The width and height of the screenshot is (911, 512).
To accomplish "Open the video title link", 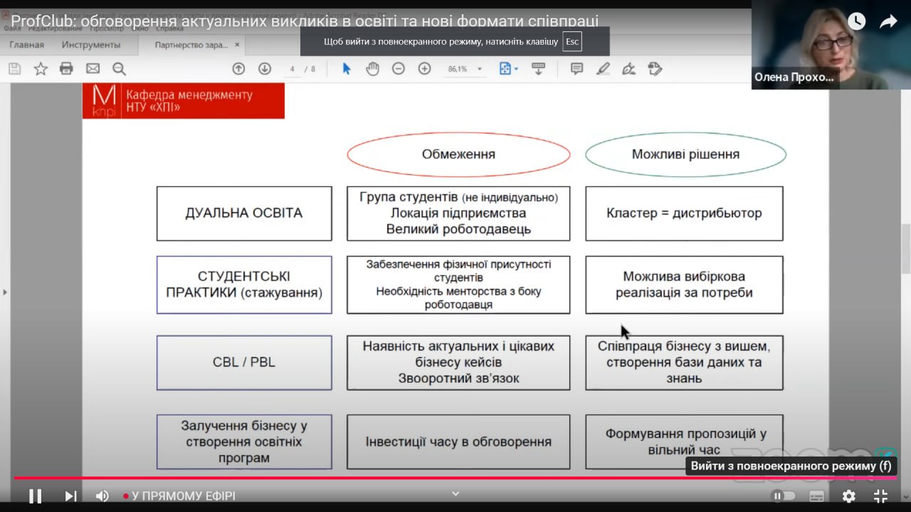I will click(305, 21).
